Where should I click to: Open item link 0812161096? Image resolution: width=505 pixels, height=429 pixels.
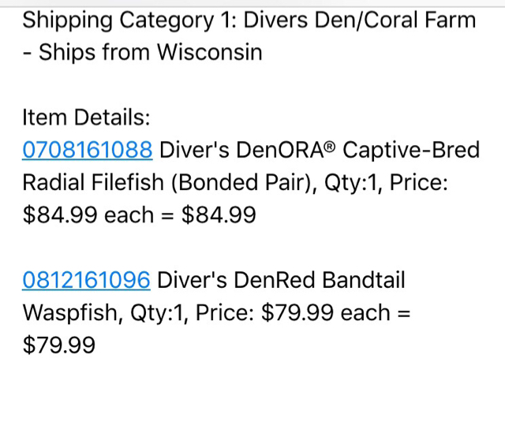tap(86, 280)
